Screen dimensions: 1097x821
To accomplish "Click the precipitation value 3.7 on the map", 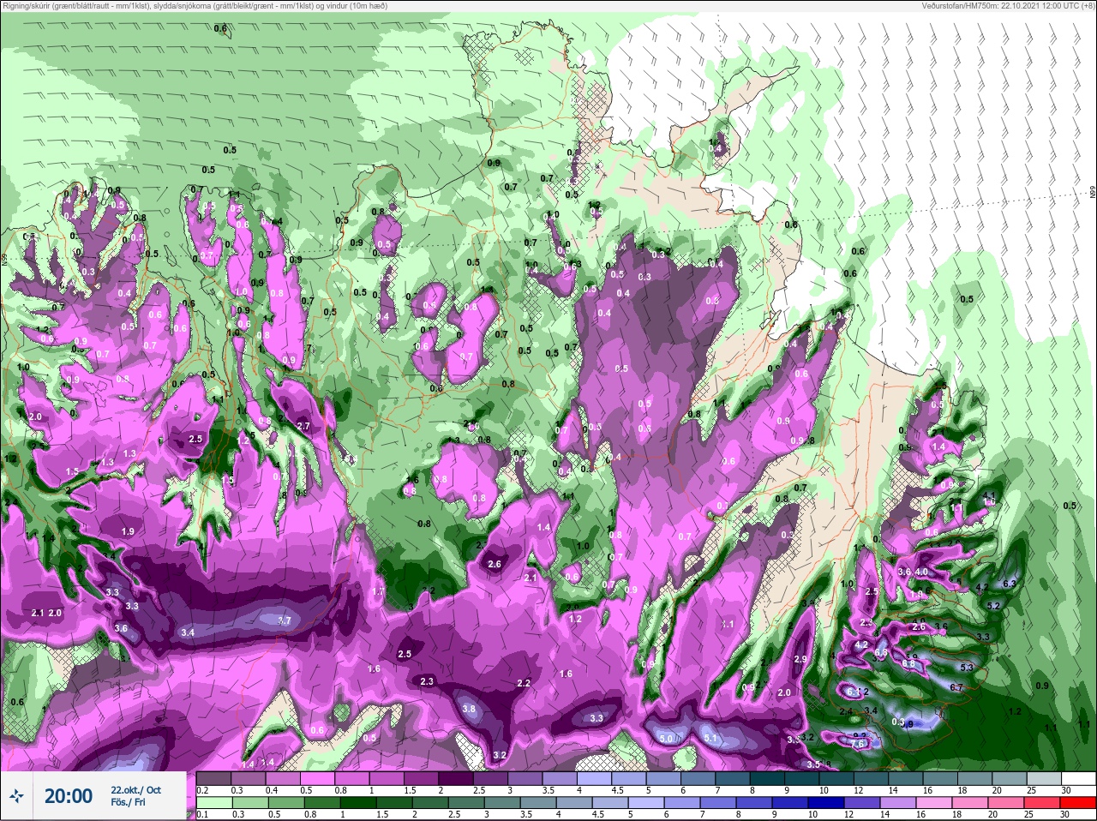I will (x=285, y=621).
